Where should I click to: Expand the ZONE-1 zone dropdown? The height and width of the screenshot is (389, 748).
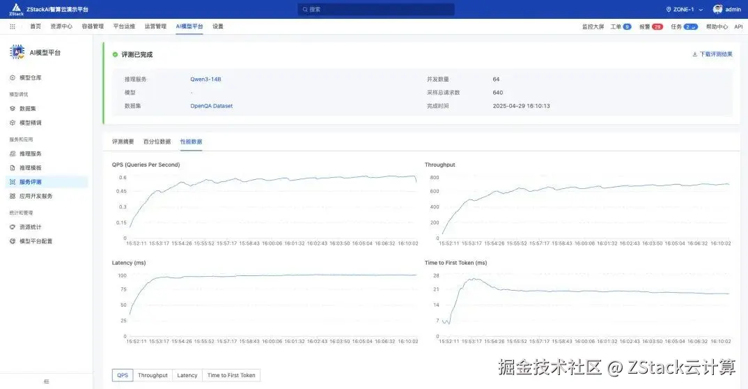(x=685, y=10)
